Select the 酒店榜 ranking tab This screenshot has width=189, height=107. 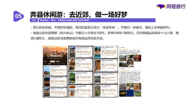52,61
